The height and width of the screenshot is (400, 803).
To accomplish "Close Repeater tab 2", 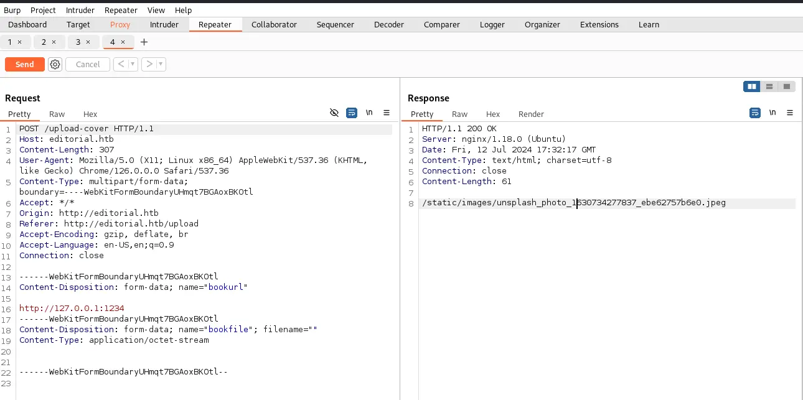I will pyautogui.click(x=54, y=42).
